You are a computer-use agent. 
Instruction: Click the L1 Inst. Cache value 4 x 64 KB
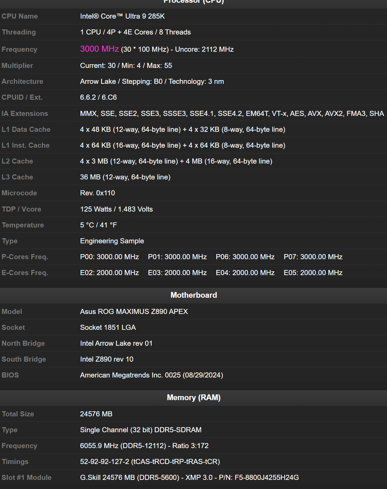(x=183, y=145)
